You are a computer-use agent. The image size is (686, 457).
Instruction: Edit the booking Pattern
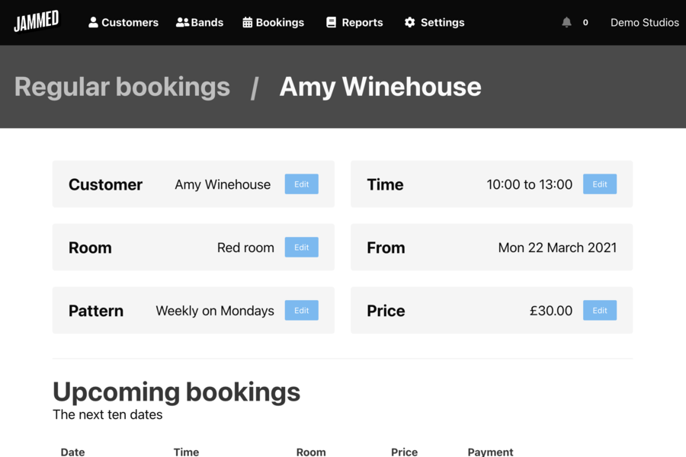[302, 311]
